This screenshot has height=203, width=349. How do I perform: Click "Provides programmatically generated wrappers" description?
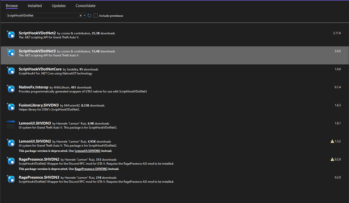(83, 91)
